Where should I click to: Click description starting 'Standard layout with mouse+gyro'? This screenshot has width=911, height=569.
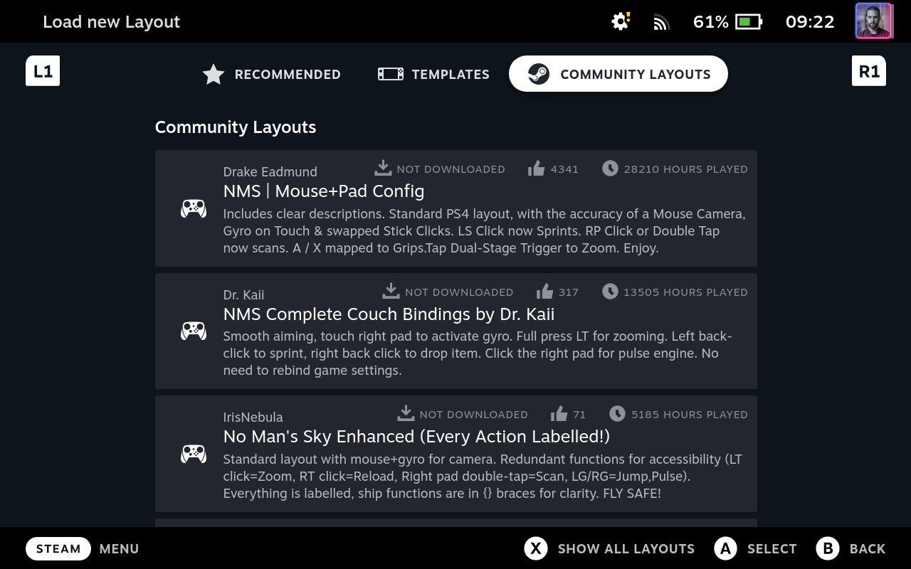[483, 476]
